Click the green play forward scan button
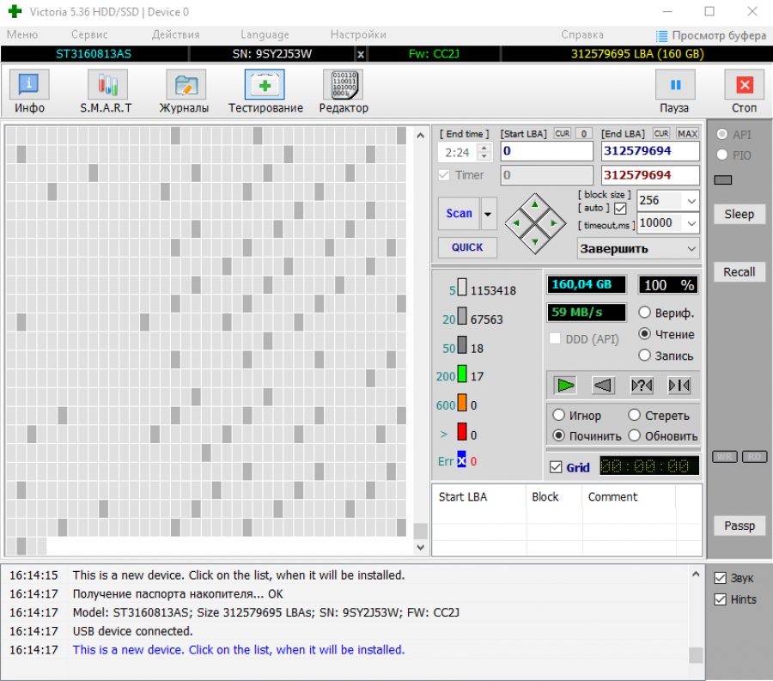Viewport: 773px width, 681px height. pyautogui.click(x=563, y=385)
